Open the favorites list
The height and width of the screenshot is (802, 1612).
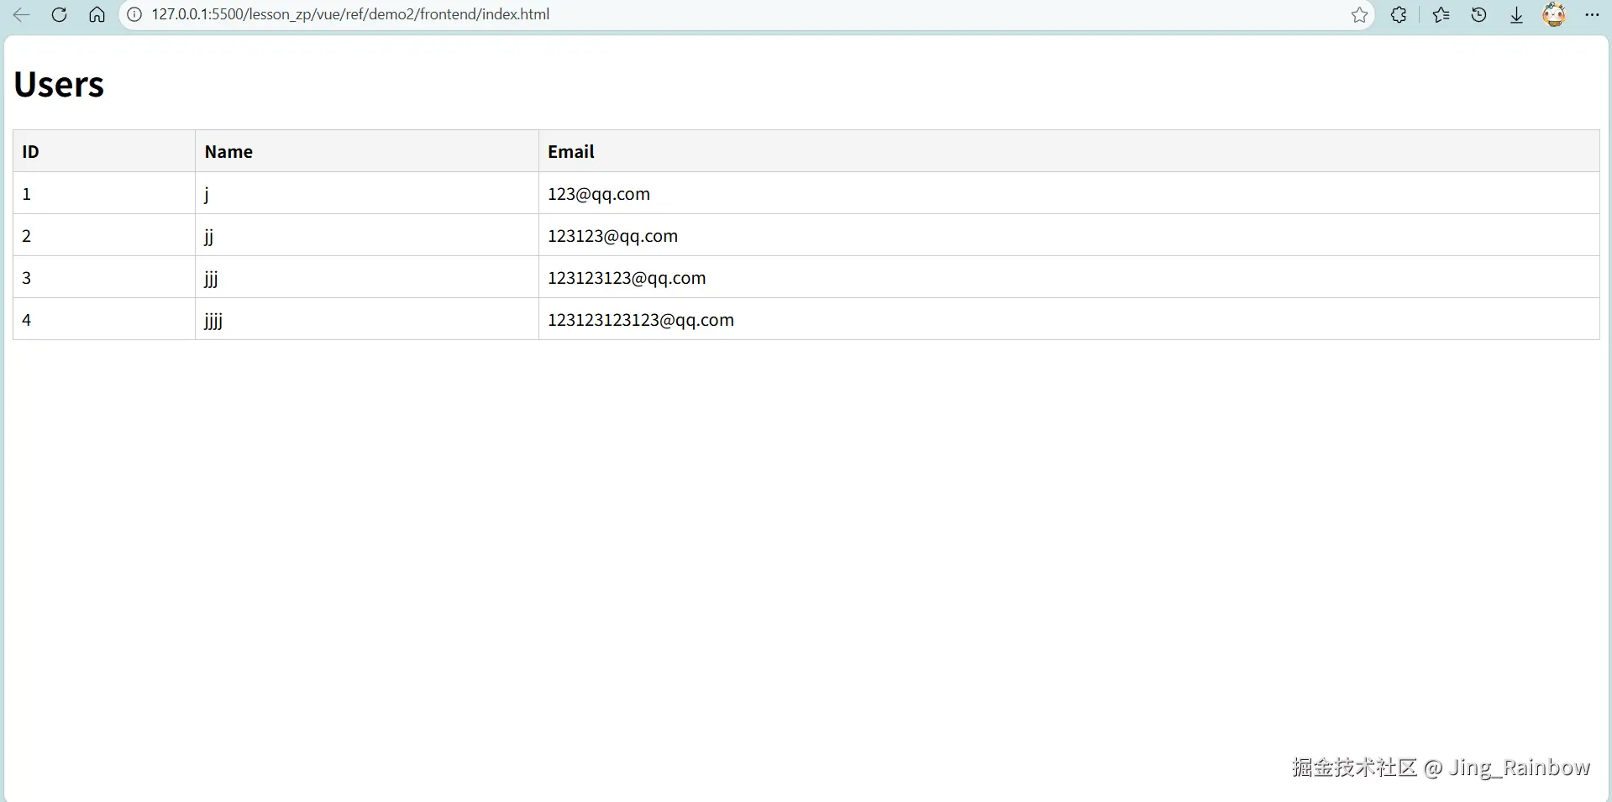pyautogui.click(x=1440, y=14)
